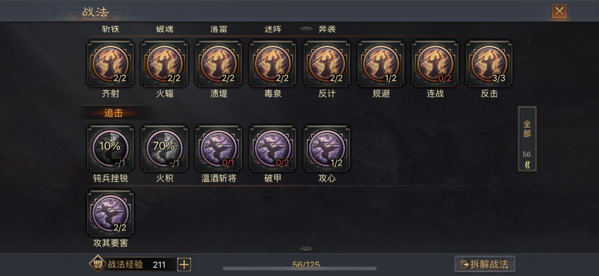Select the 火辎 tactic icon
599x276 pixels.
pos(164,64)
